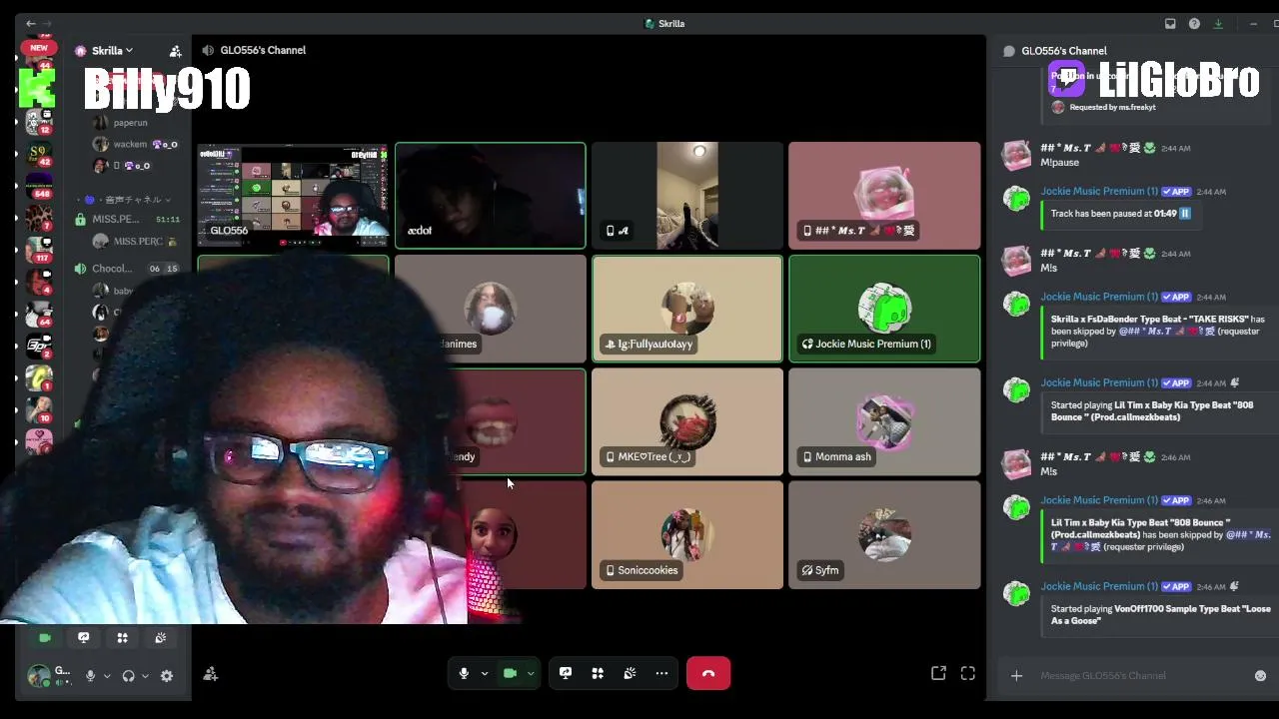Toggle camera in the voice status panel
The height and width of the screenshot is (719, 1279).
[45, 637]
